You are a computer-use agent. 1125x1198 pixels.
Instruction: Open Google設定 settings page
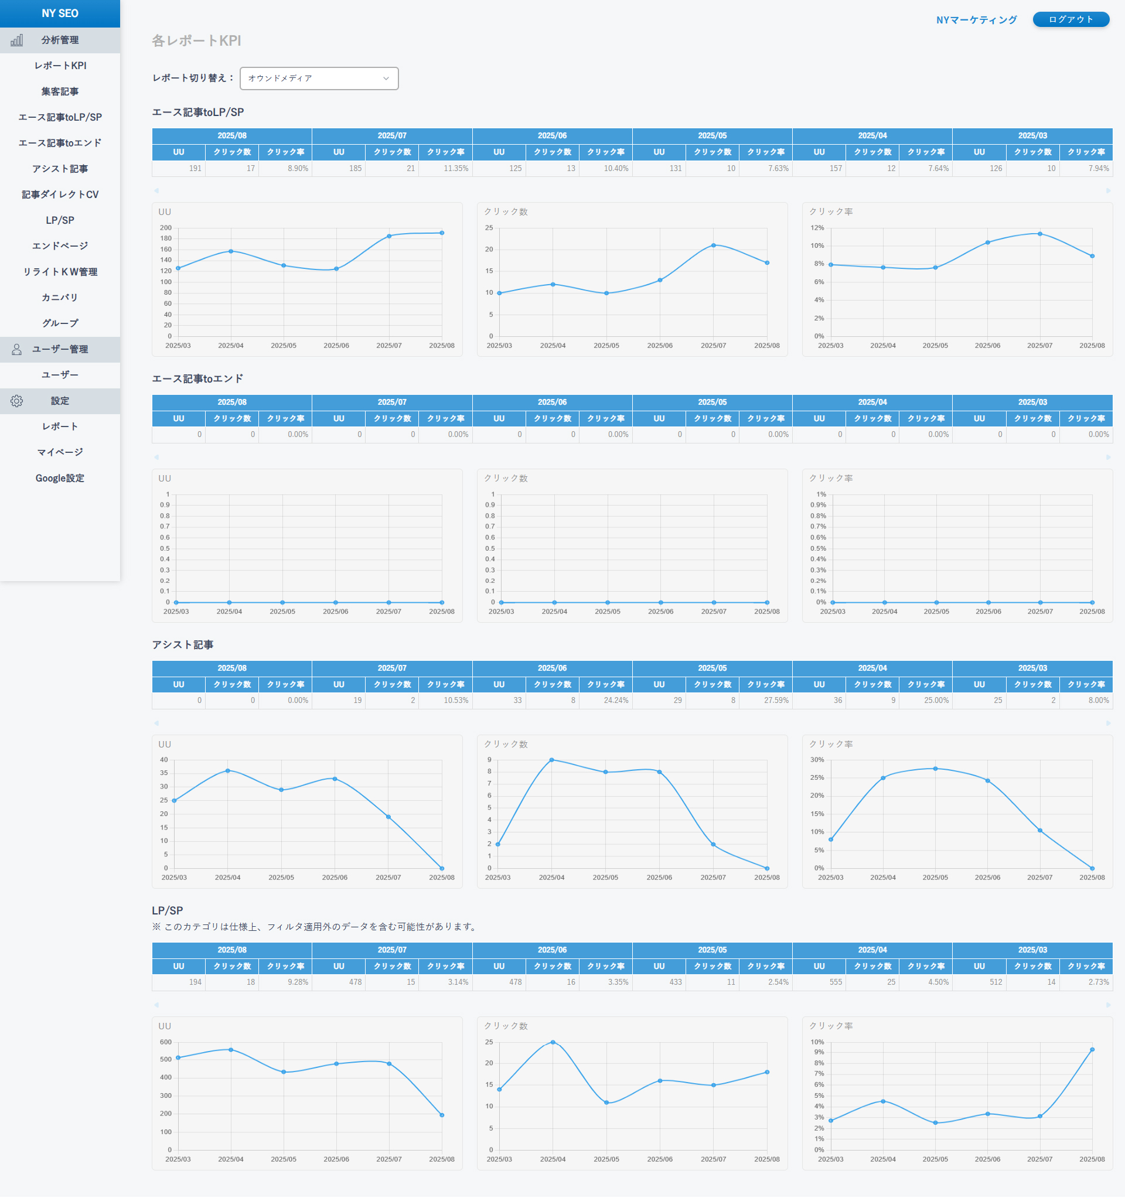click(60, 478)
